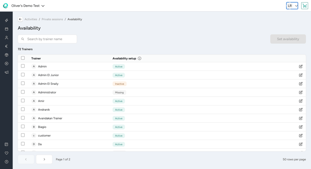
Task: Check the Avandakan Trainer checkbox
Action: pos(23,118)
